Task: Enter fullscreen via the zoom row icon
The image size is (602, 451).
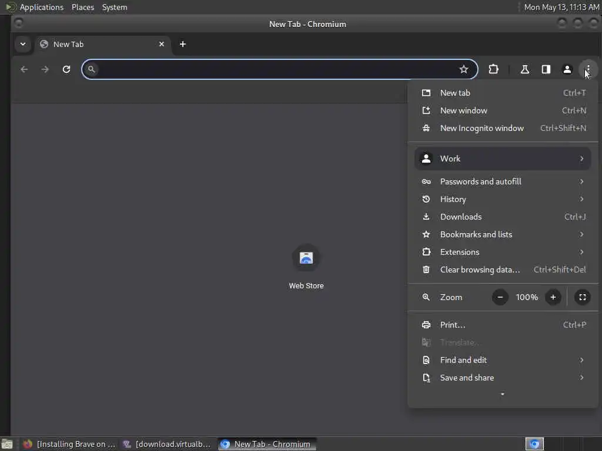Action: (x=583, y=297)
